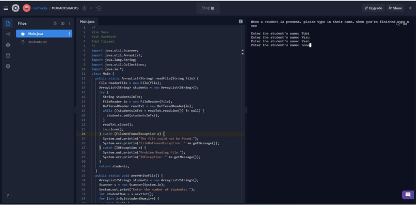Open the Packages cube sidebar icon
Screen dimensions: 416x205
click(8, 45)
